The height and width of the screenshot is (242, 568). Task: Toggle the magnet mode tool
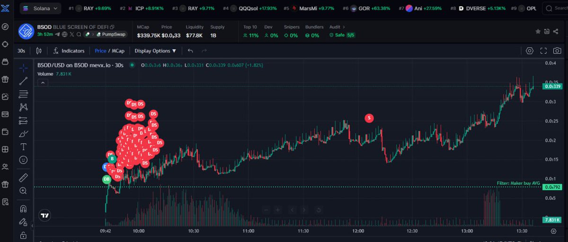point(23,208)
